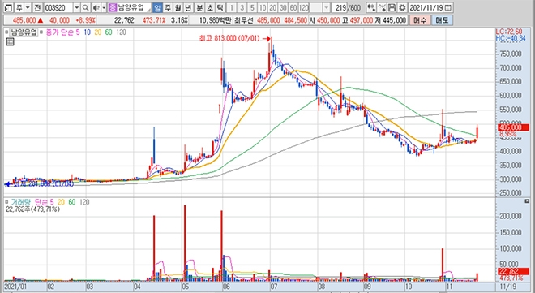Expand the stock code 003920 dropdown
Image resolution: width=535 pixels, height=293 pixels.
[x=77, y=7]
